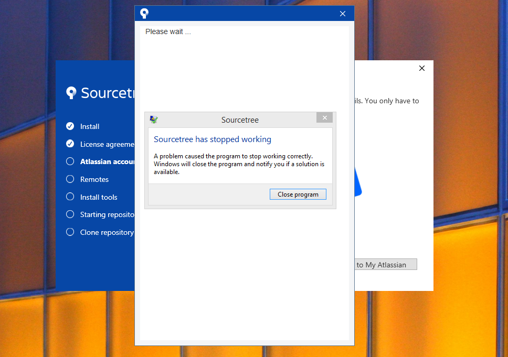This screenshot has width=508, height=357.
Task: Click the License agreement step label
Action: point(107,144)
